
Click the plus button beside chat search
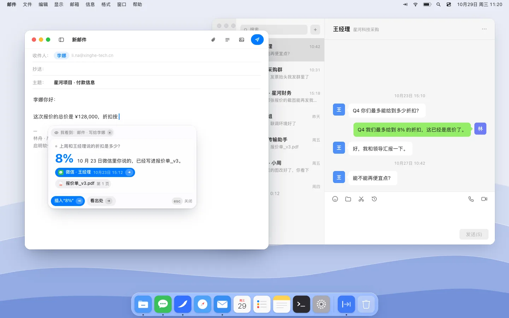pos(315,30)
